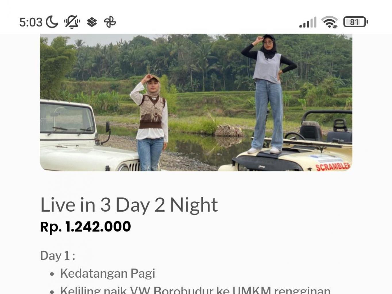
Task: Tap the battery 81 indicator
Action: point(356,22)
